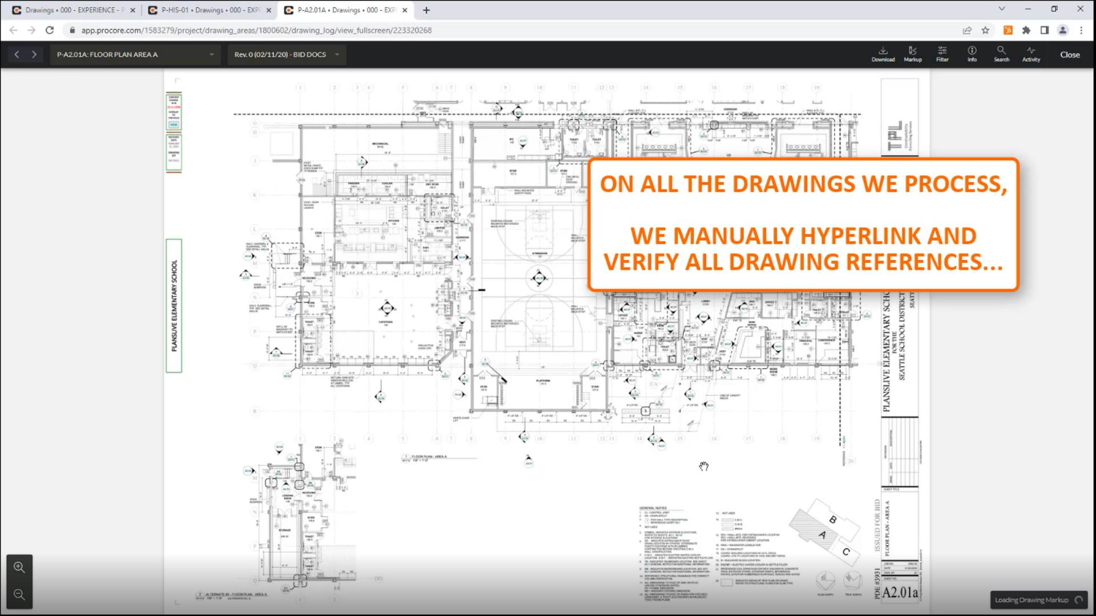Screen dimensions: 1096x616
Task: Click the browser address bar URL
Action: [256, 30]
